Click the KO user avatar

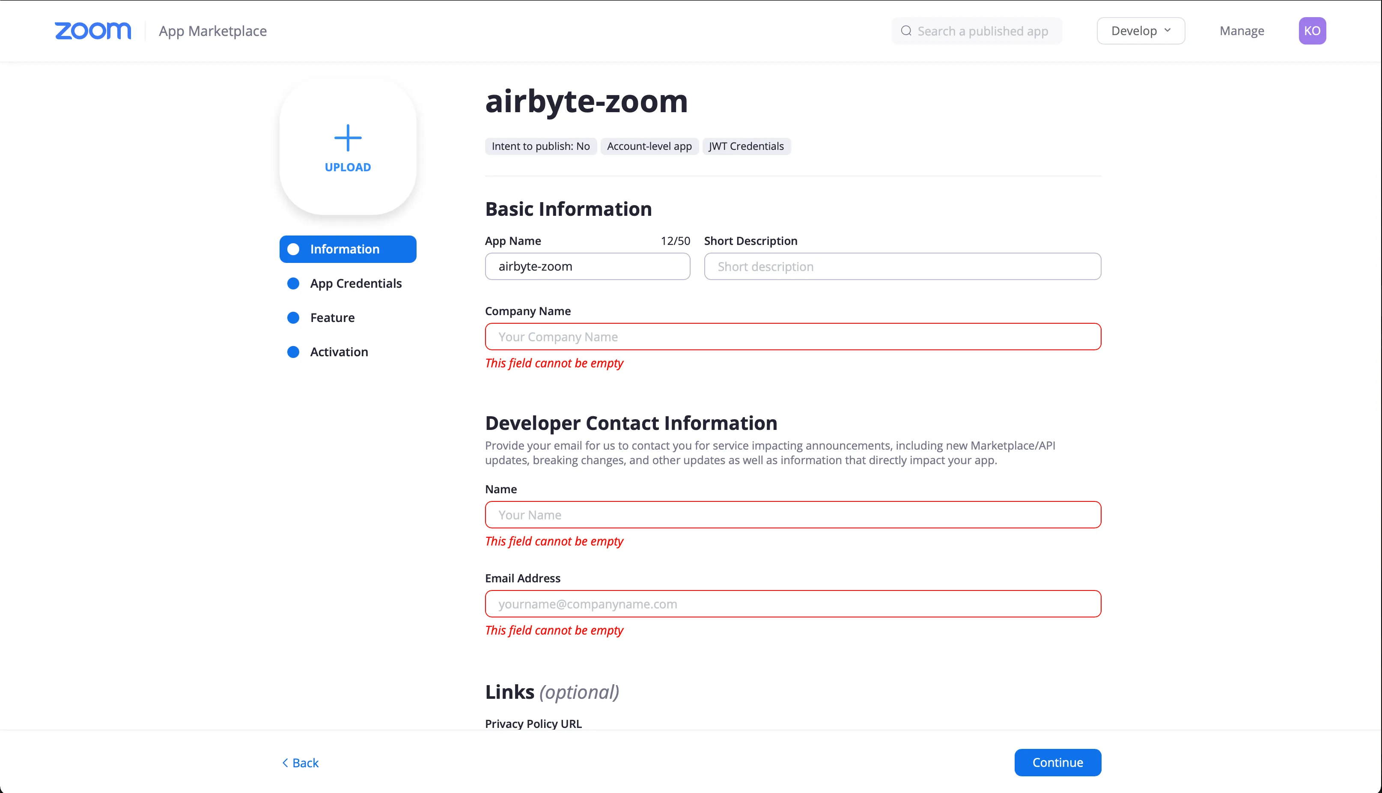tap(1312, 31)
